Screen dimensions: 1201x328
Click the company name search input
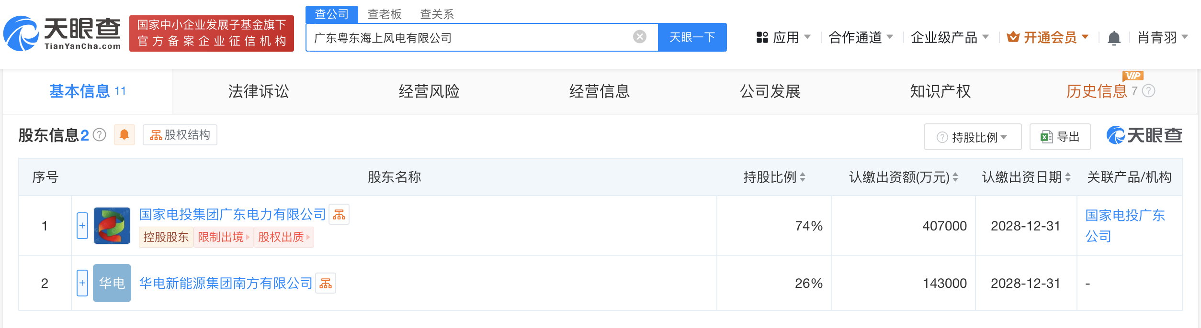coord(469,38)
